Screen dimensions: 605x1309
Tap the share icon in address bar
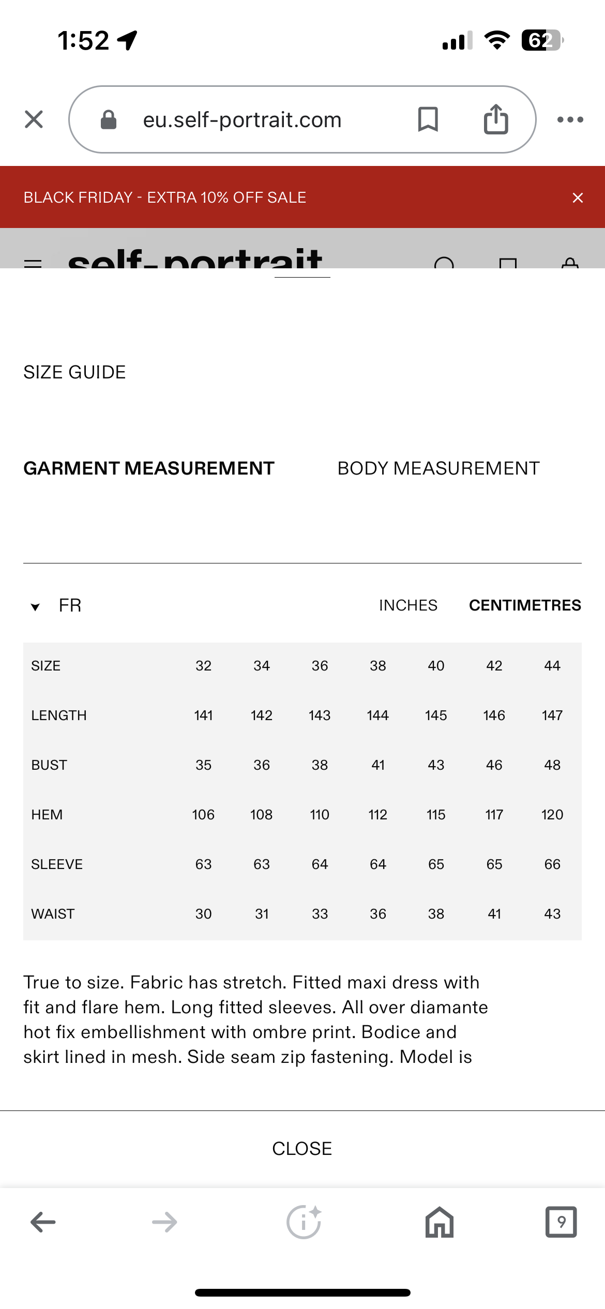click(495, 119)
